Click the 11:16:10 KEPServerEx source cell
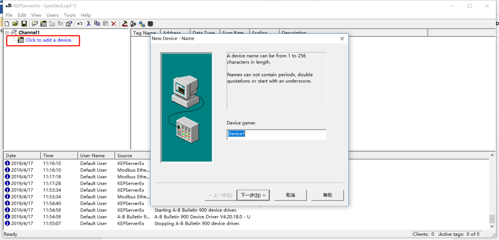499x240 pixels. (x=131, y=163)
